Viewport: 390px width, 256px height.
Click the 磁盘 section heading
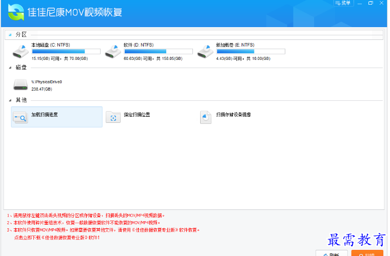point(21,68)
